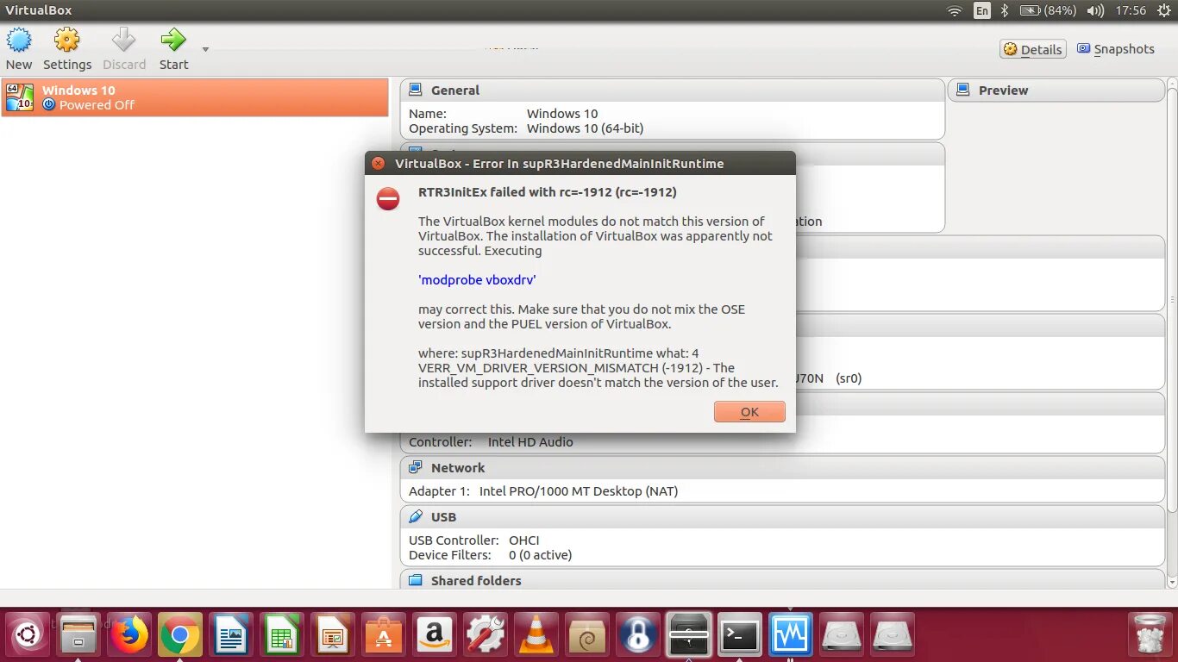Collapse the Preview section header
The height and width of the screenshot is (662, 1178).
click(x=1056, y=91)
